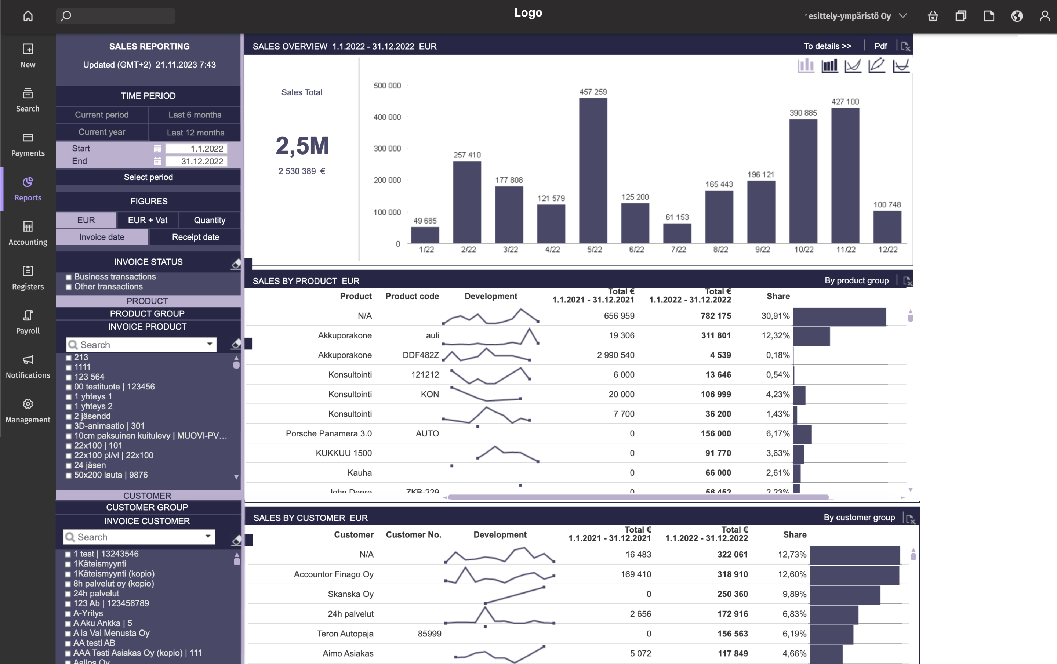Viewport: 1057px width, 664px height.
Task: Open Notifications in the sidebar
Action: (28, 366)
